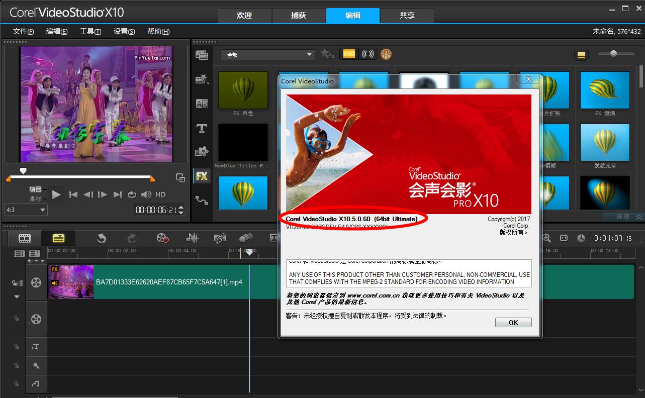Open the 编辑(E) menu
Viewport: 645px width, 398px height.
(57, 31)
